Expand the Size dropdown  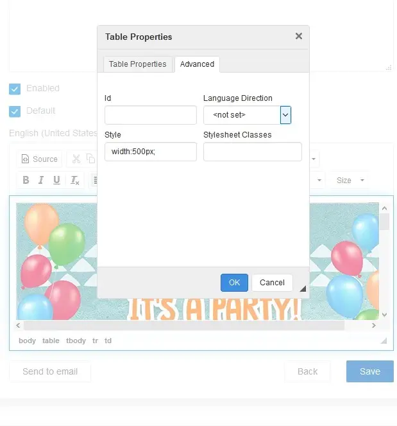coord(350,180)
